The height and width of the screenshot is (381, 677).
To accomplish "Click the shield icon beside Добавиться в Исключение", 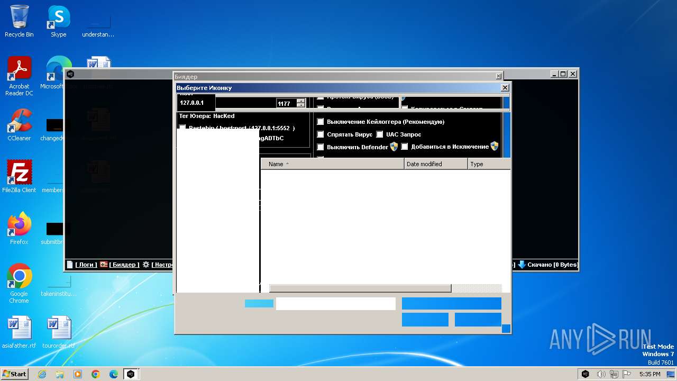I will tap(494, 147).
